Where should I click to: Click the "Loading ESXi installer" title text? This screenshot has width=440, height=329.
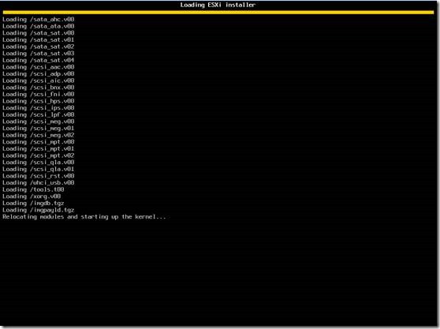[x=218, y=5]
